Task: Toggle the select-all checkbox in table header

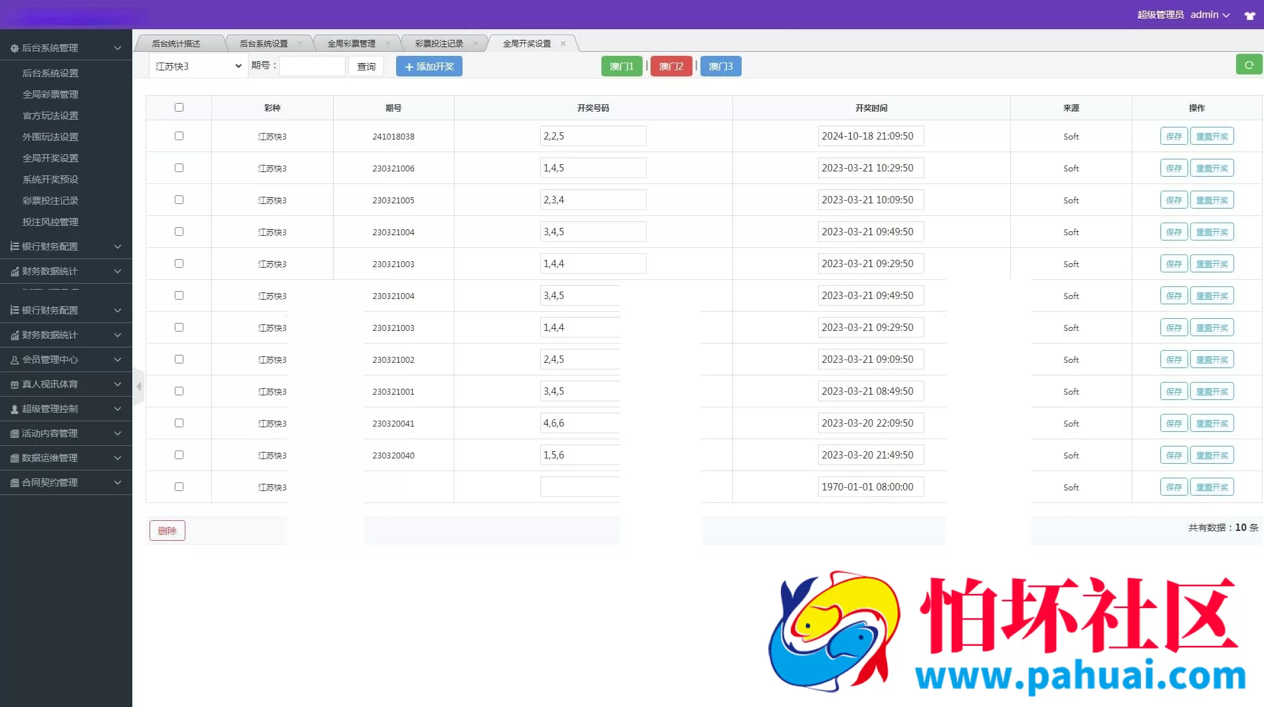Action: (x=179, y=108)
